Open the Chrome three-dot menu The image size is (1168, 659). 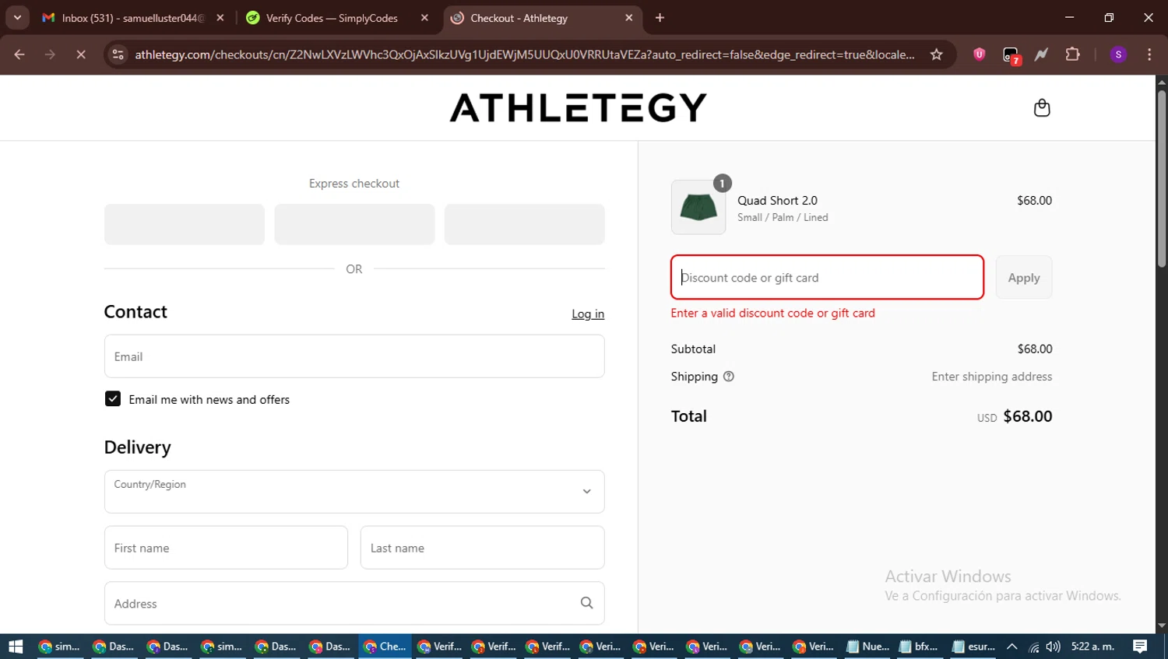click(1149, 54)
